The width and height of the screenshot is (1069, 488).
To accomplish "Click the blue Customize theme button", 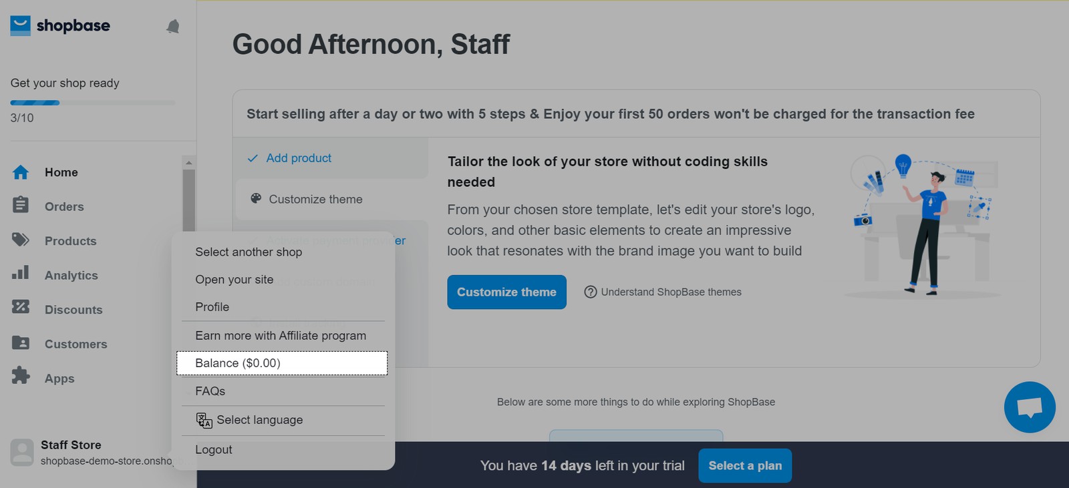I will pos(506,292).
